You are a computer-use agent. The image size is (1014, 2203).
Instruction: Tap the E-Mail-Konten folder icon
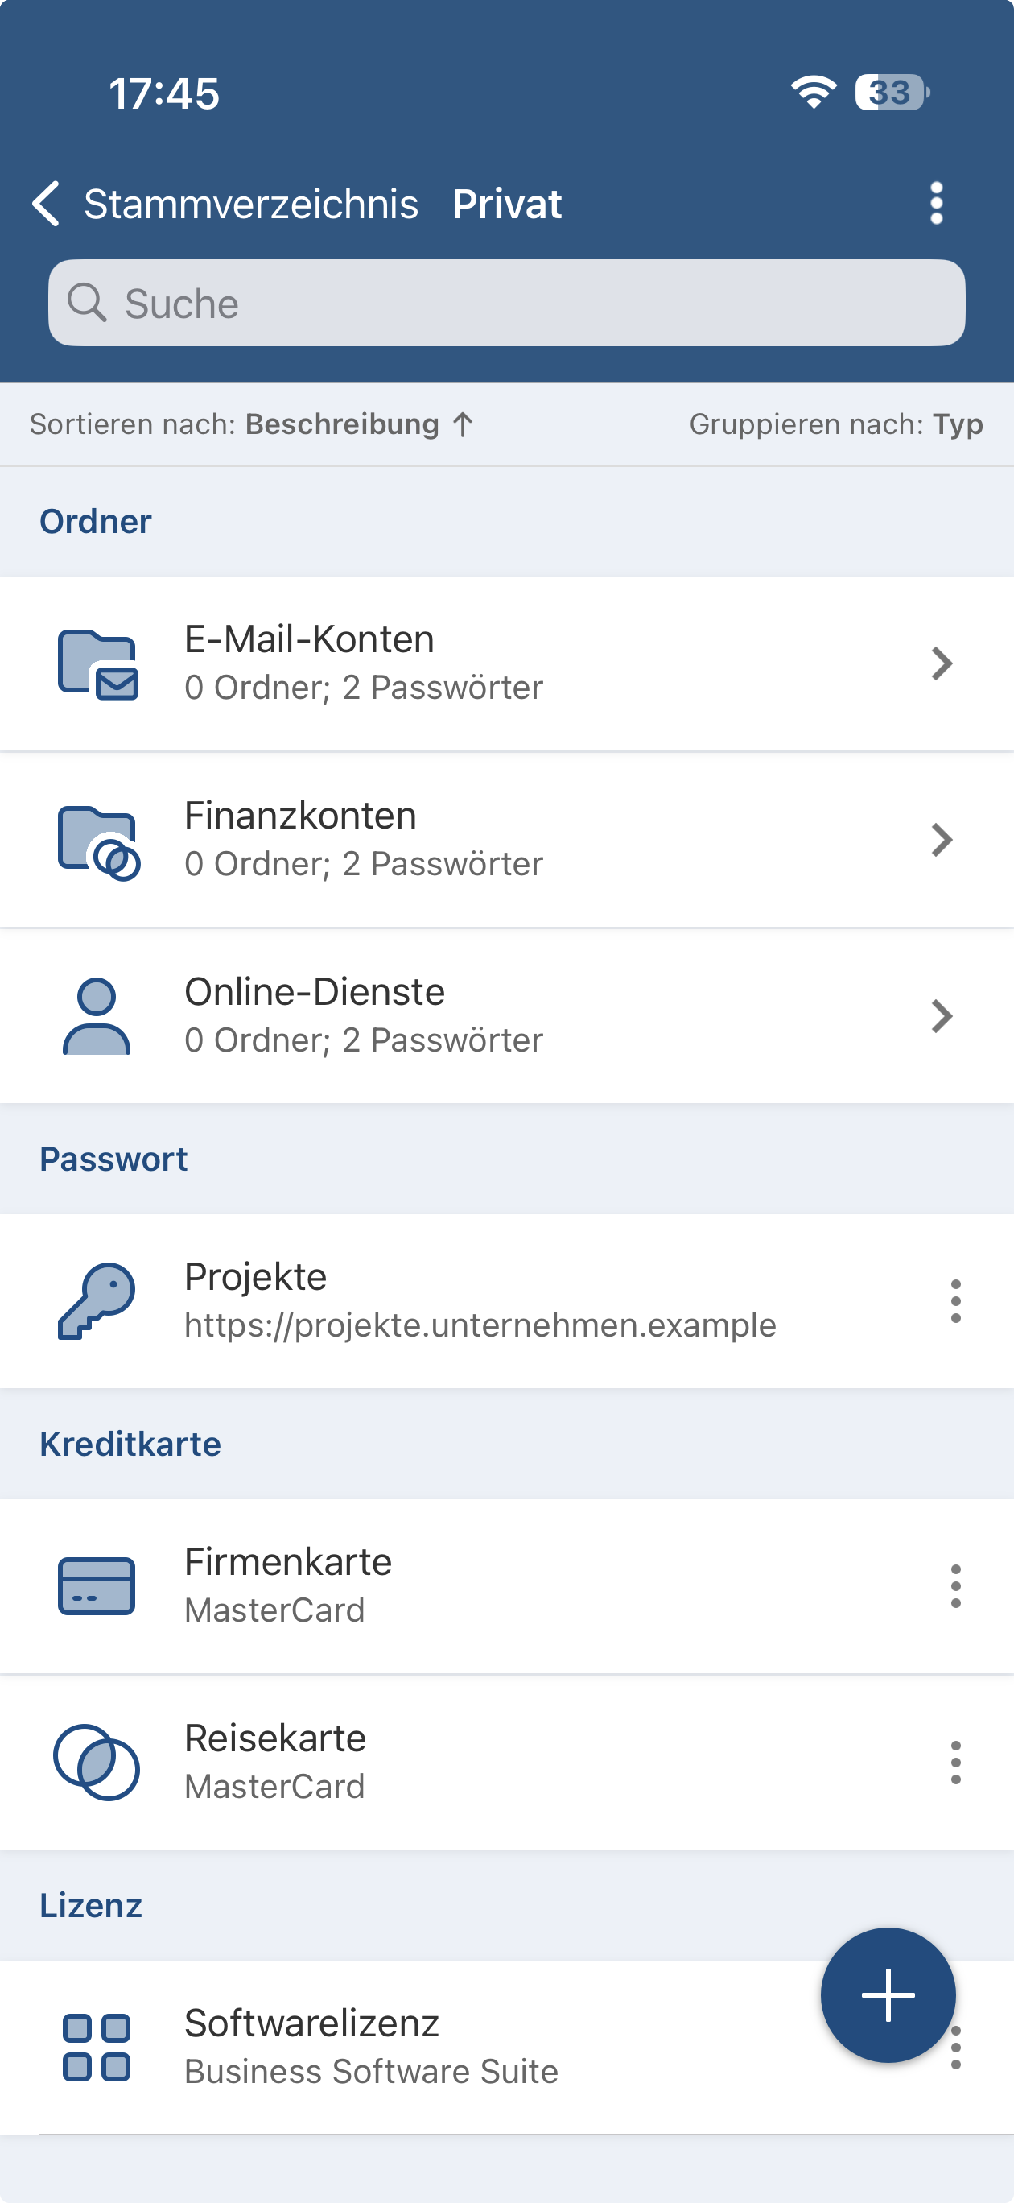coord(97,664)
